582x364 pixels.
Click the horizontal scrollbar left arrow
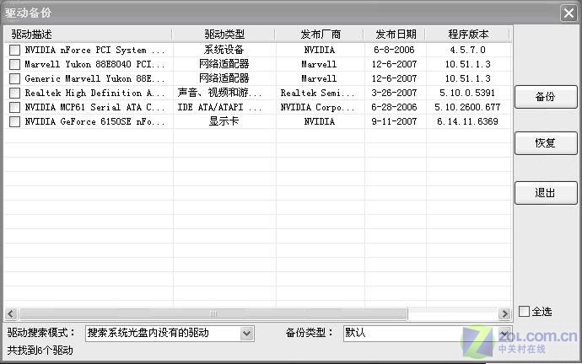tap(11, 314)
